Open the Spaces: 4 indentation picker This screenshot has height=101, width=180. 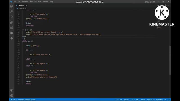[126, 100]
